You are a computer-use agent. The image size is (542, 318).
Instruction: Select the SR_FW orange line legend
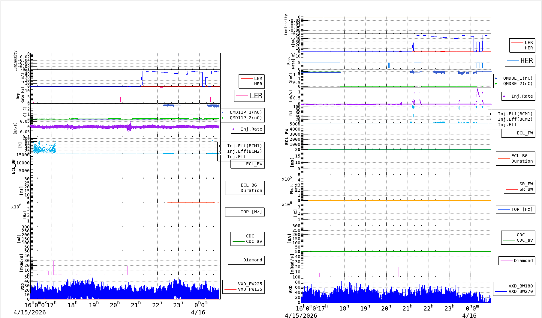[x=519, y=184]
